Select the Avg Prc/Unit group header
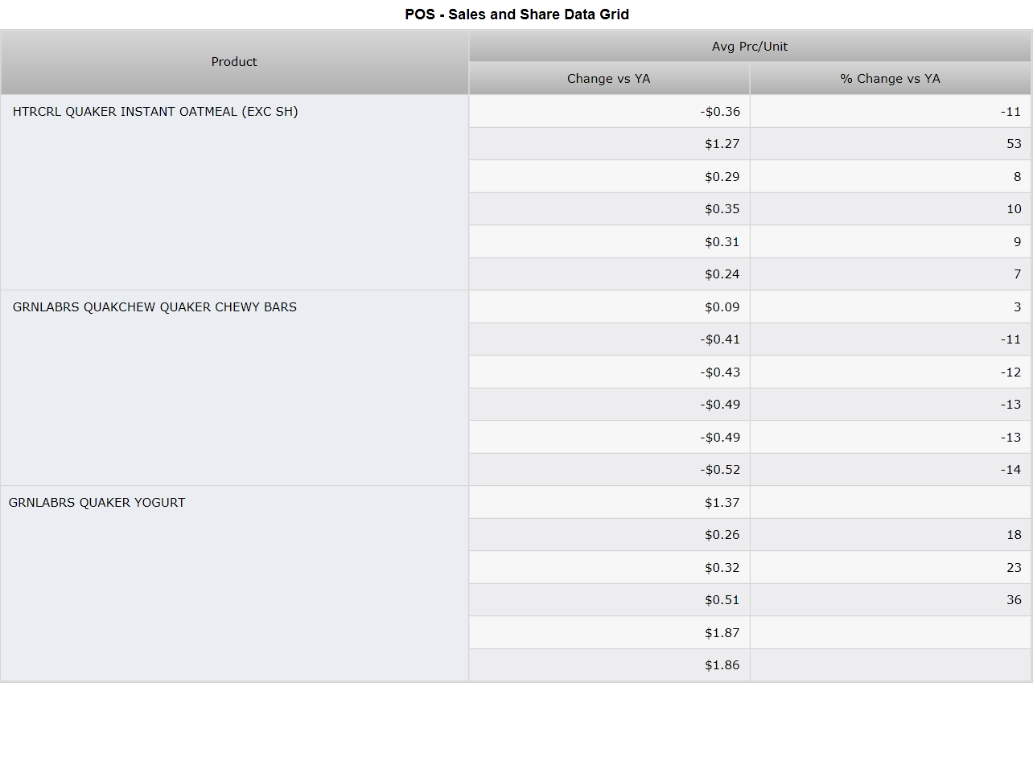 point(750,47)
